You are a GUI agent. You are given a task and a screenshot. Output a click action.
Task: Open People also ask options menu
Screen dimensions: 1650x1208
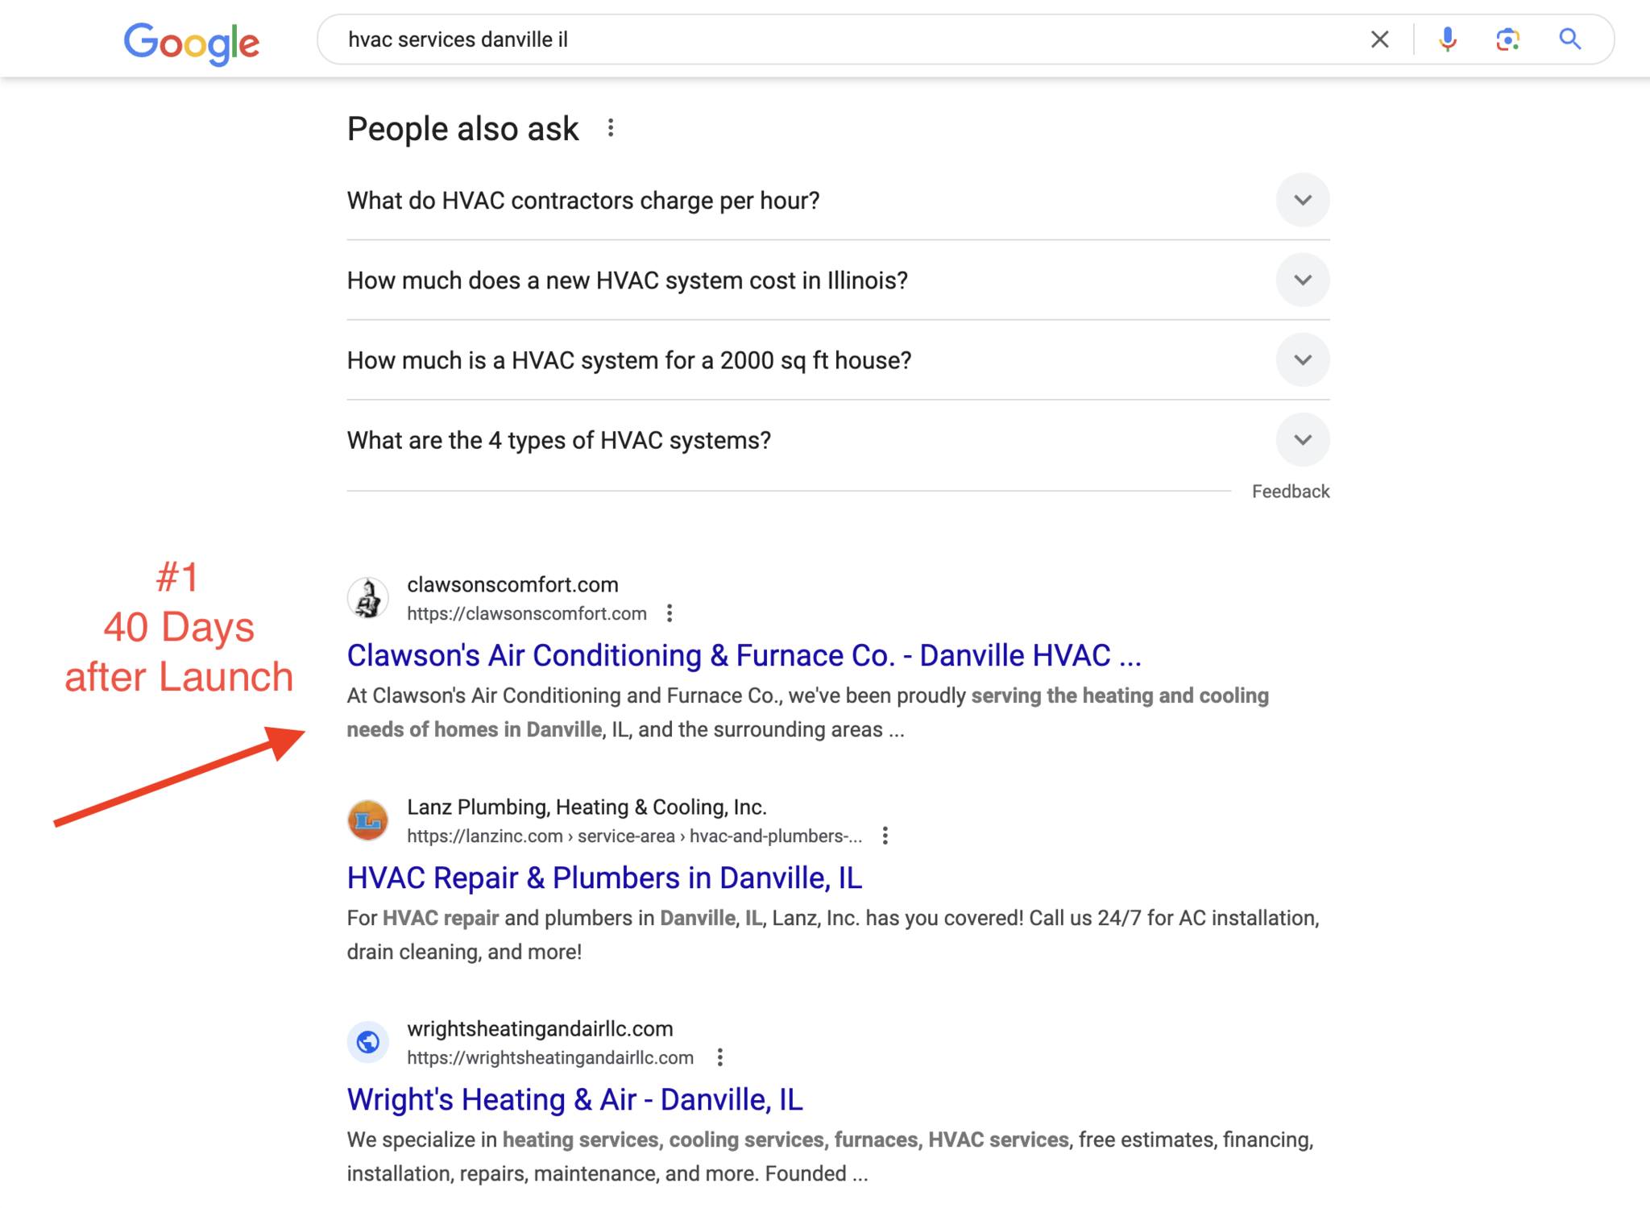[x=611, y=128]
